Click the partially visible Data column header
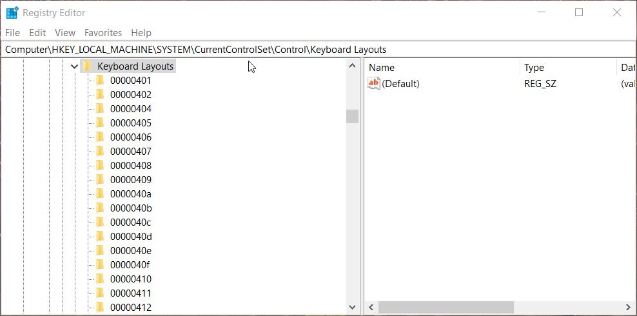637x316 pixels. [627, 68]
